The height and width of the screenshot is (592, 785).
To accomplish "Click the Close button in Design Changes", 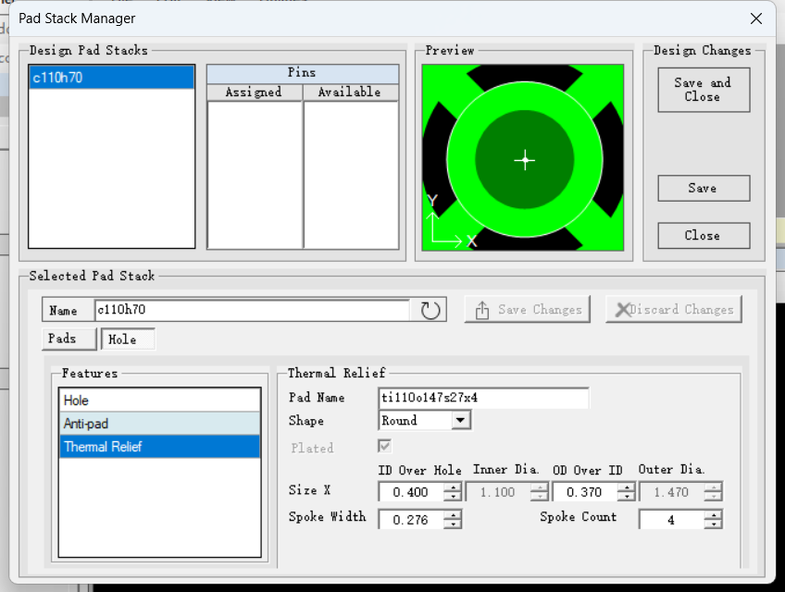I will [x=703, y=235].
